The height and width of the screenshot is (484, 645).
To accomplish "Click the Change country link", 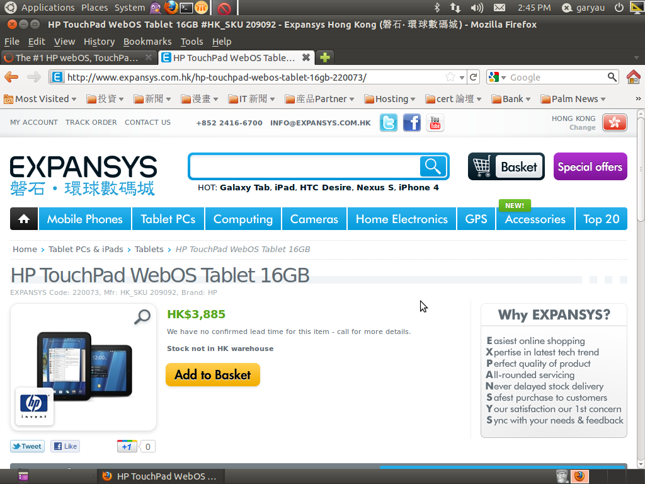I will (x=582, y=127).
